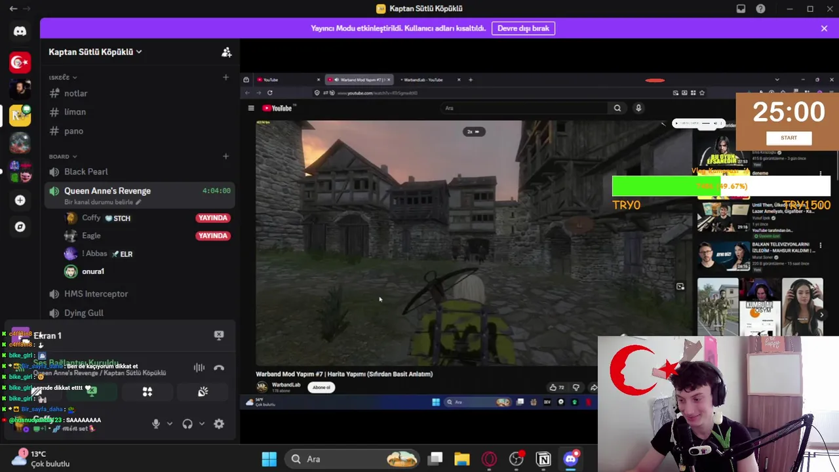Select the Warband Mod Yapımı #7 browser tab
Screen dimensions: 839x472
pyautogui.click(x=359, y=79)
